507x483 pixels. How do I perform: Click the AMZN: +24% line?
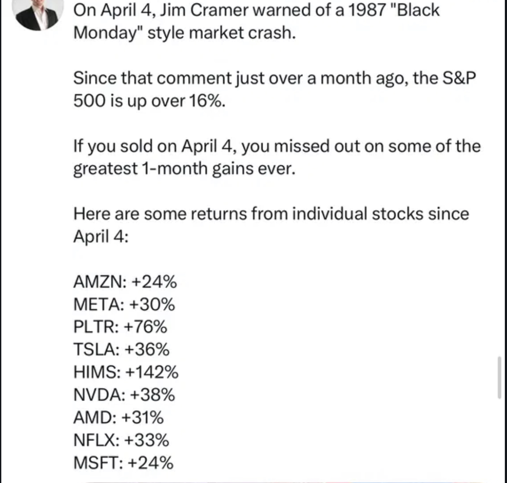tap(125, 282)
